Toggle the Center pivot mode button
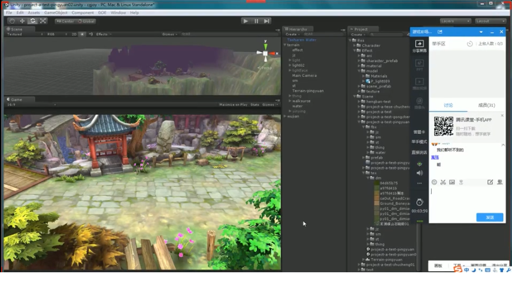512x286 pixels. (x=65, y=21)
